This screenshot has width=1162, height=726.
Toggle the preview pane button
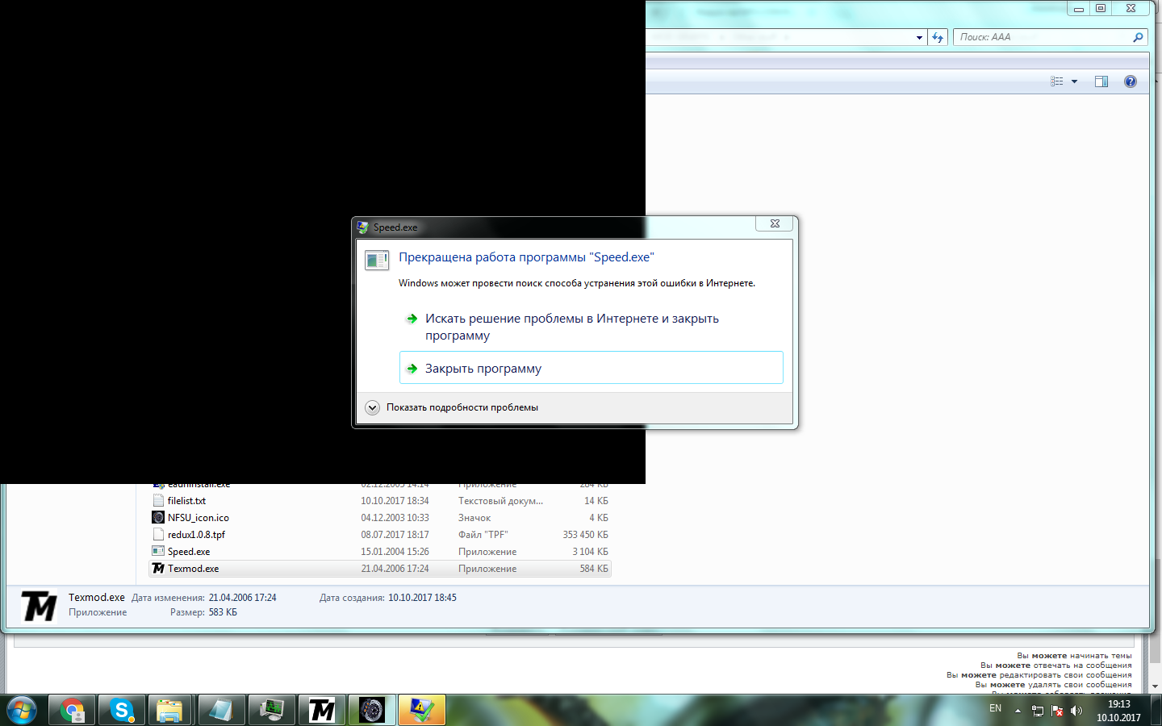[1101, 81]
